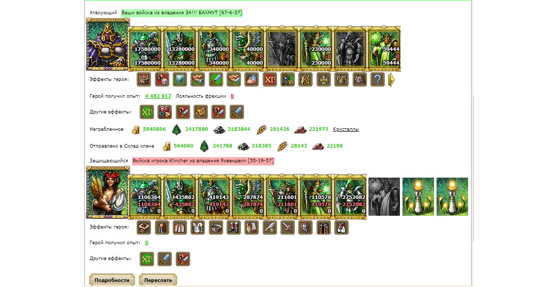This screenshot has height=287, width=557.
Task: Select the defender hero portrait with wheat
Action: click(108, 192)
